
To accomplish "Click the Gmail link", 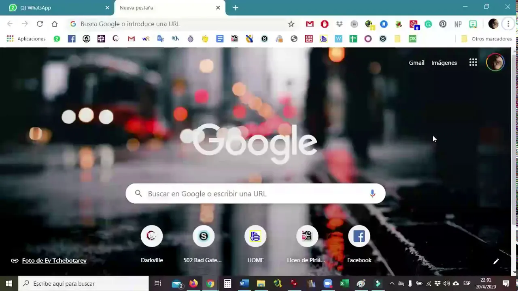I will click(416, 63).
